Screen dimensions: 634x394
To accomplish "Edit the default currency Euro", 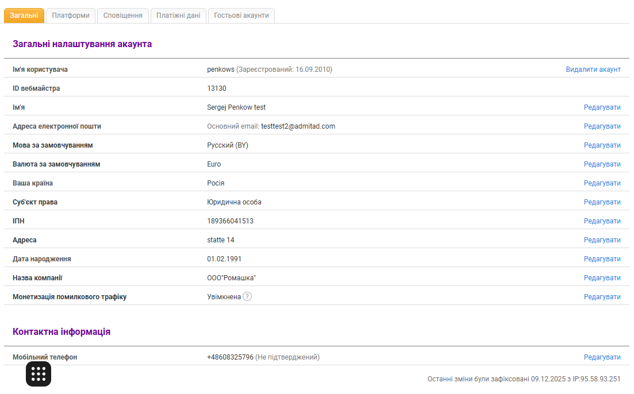I will pos(602,164).
